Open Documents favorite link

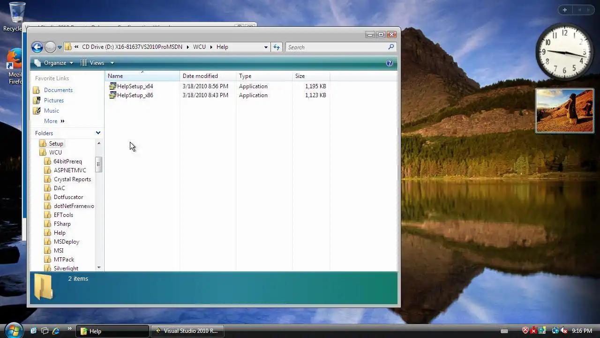tap(58, 90)
